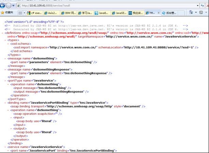The width and height of the screenshot is (209, 153).
Task: Click the Quick Tabs grid icon
Action: (20, 13)
